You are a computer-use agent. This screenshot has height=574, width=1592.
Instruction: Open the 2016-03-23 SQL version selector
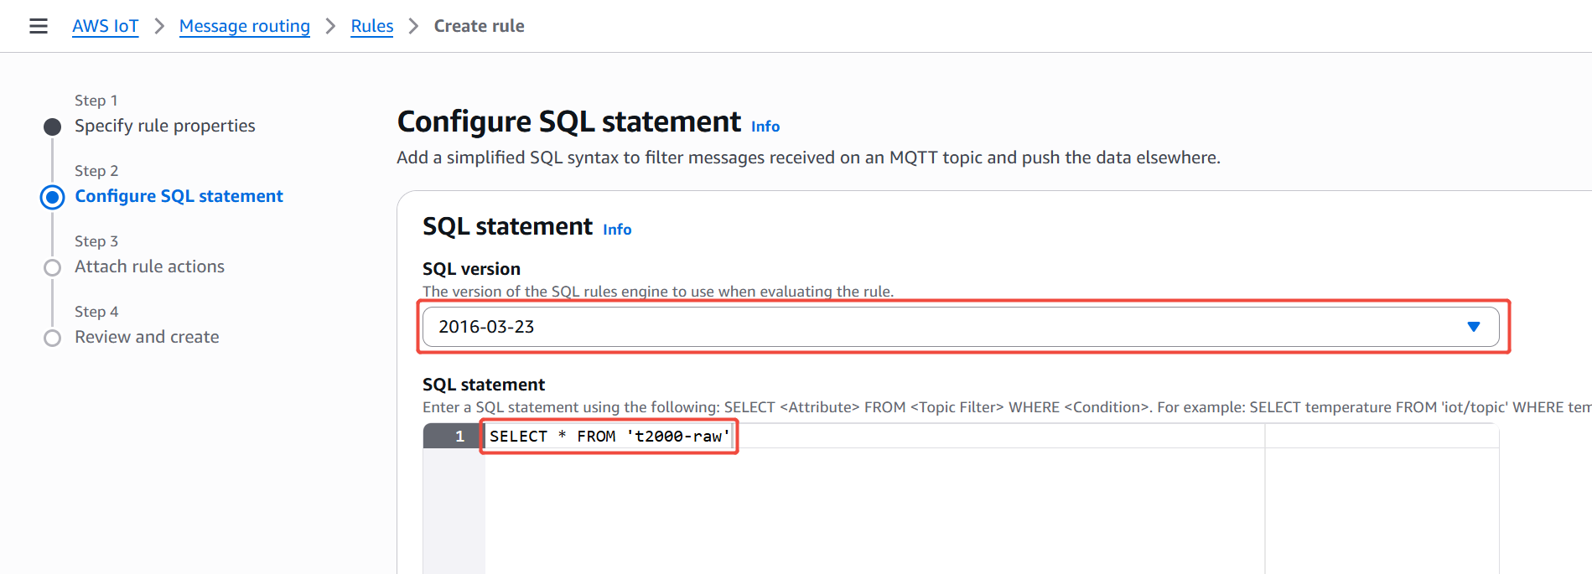point(922,327)
